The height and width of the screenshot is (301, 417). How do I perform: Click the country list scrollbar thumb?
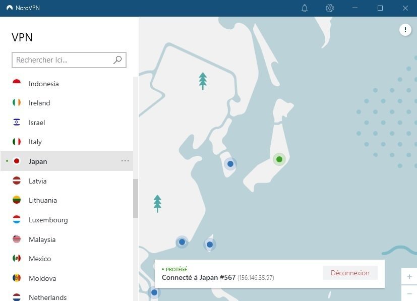[136, 198]
